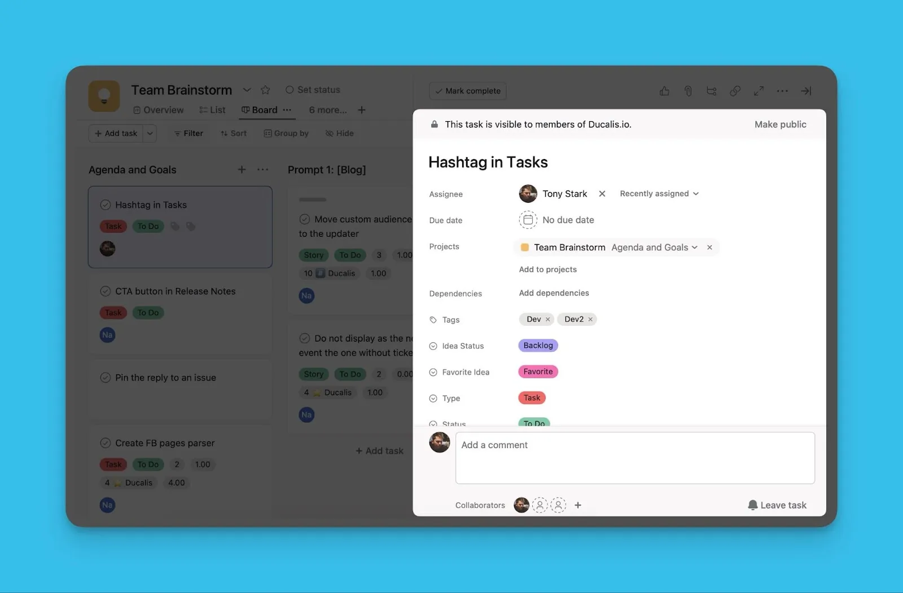Toggle completion circle on Hashtag in Tasks card
The width and height of the screenshot is (903, 593).
(107, 205)
